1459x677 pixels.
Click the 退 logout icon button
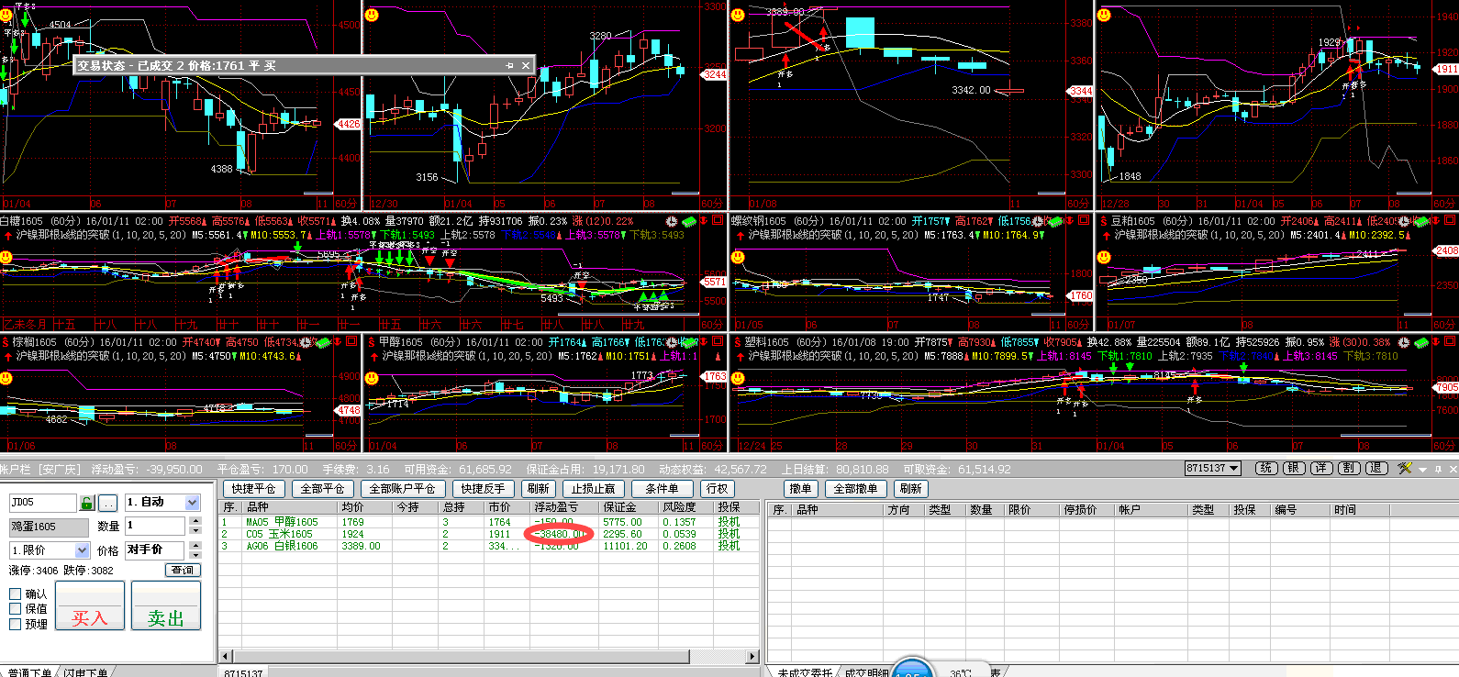coord(1376,468)
